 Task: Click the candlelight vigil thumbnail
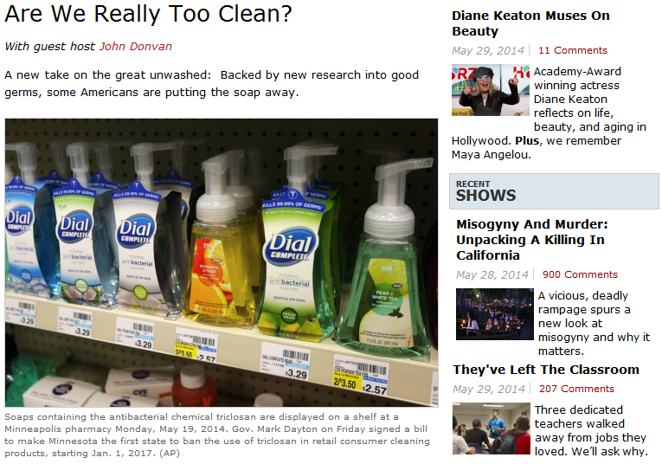click(495, 314)
